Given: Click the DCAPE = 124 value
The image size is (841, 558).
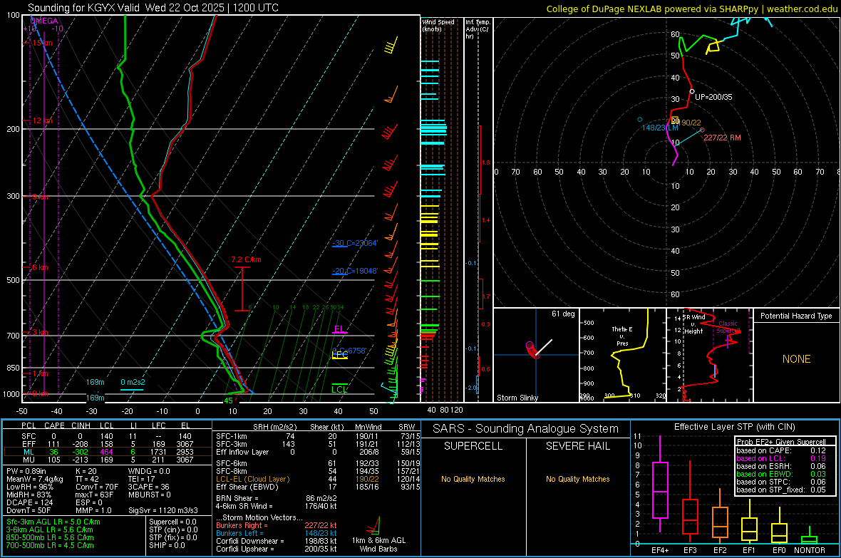Looking at the screenshot, I should [x=30, y=502].
